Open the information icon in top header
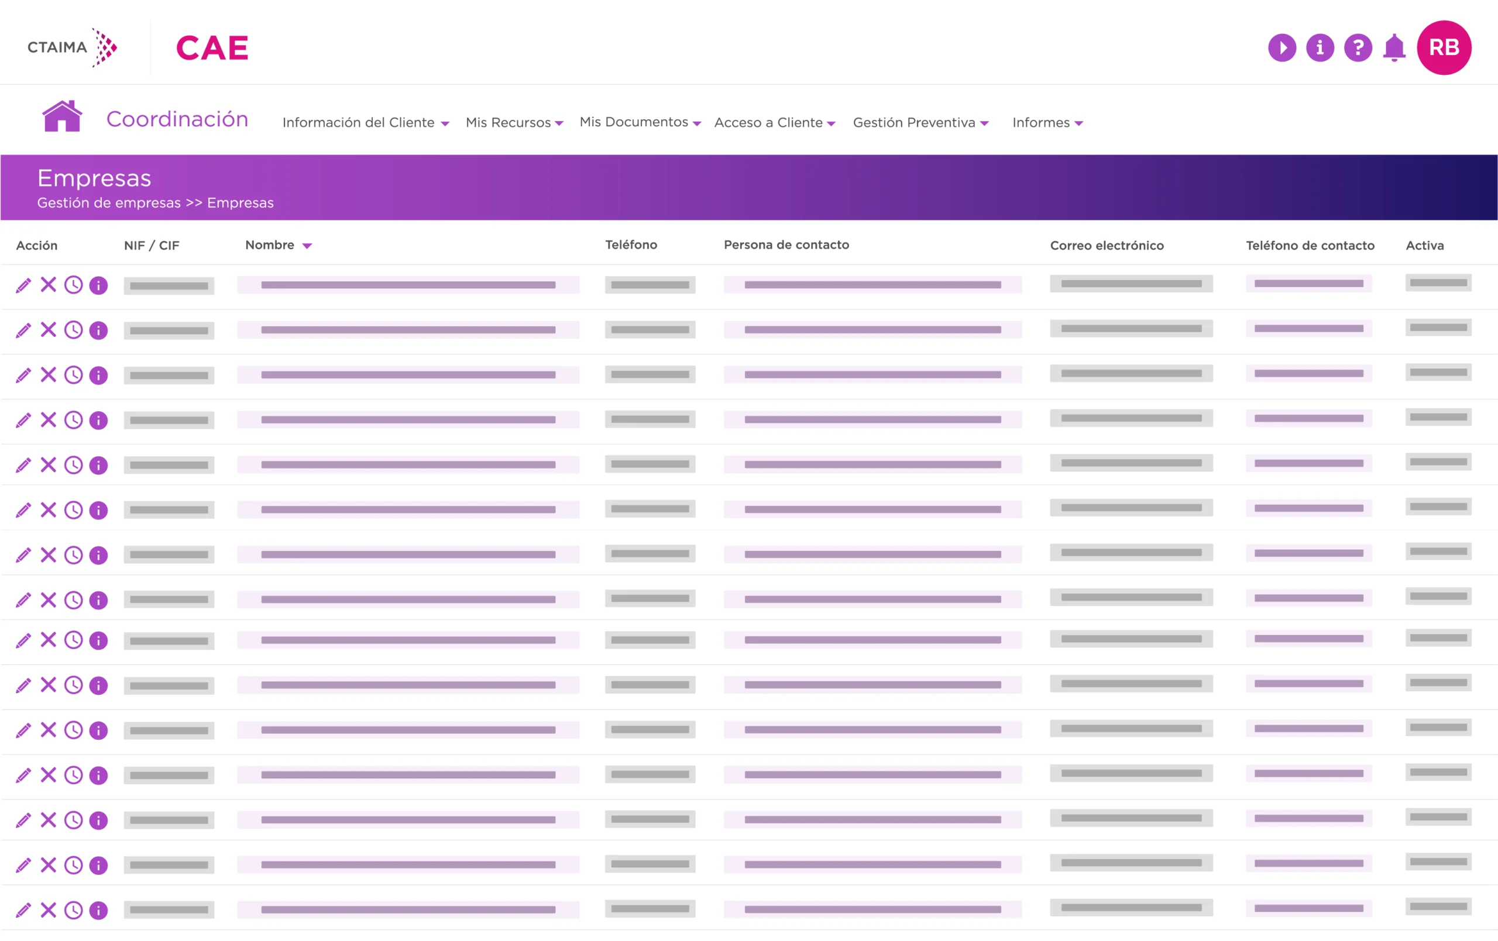 1320,48
